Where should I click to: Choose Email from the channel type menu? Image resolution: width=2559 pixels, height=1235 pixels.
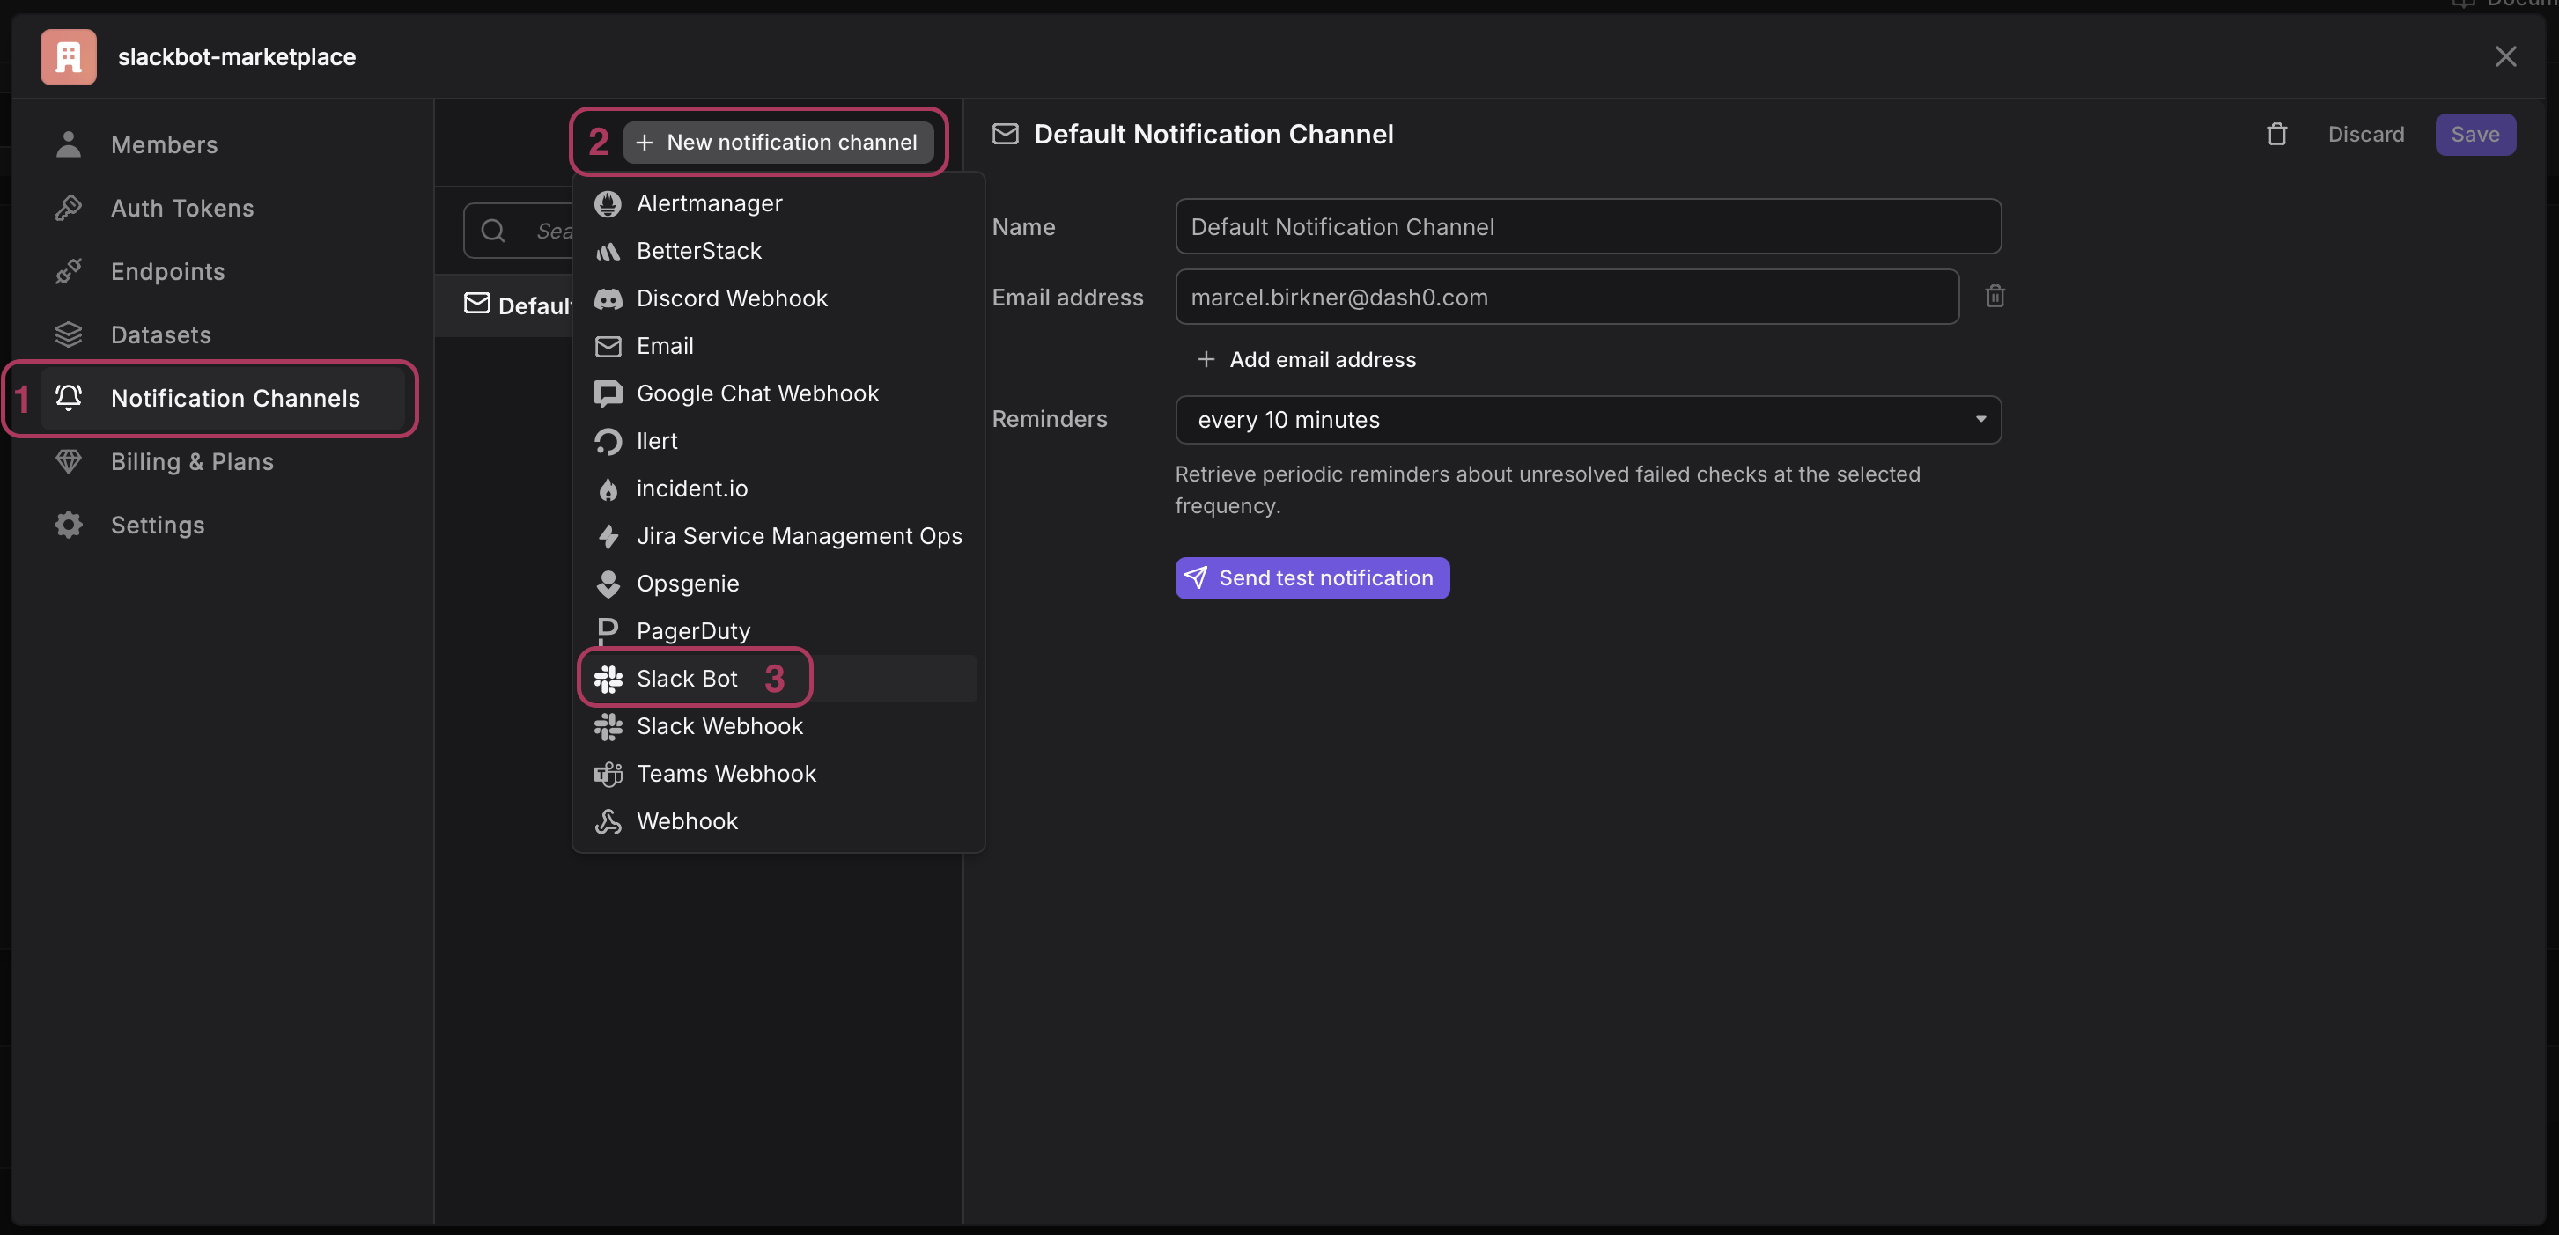(778, 347)
